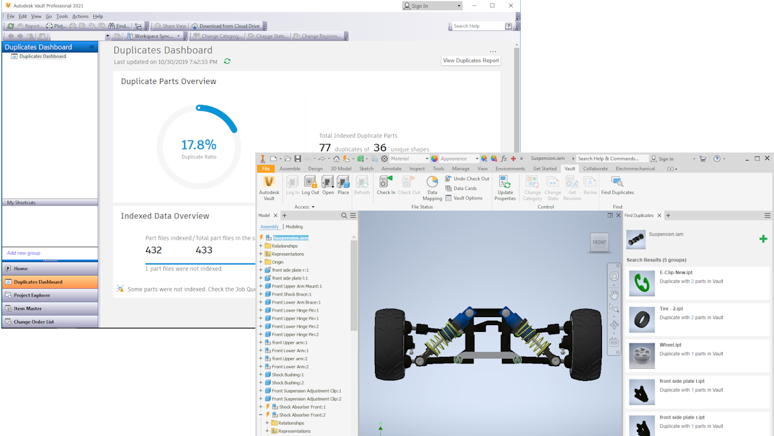The width and height of the screenshot is (774, 436).
Task: Expand the Relationships node under Suspension.iam
Action: [x=261, y=246]
